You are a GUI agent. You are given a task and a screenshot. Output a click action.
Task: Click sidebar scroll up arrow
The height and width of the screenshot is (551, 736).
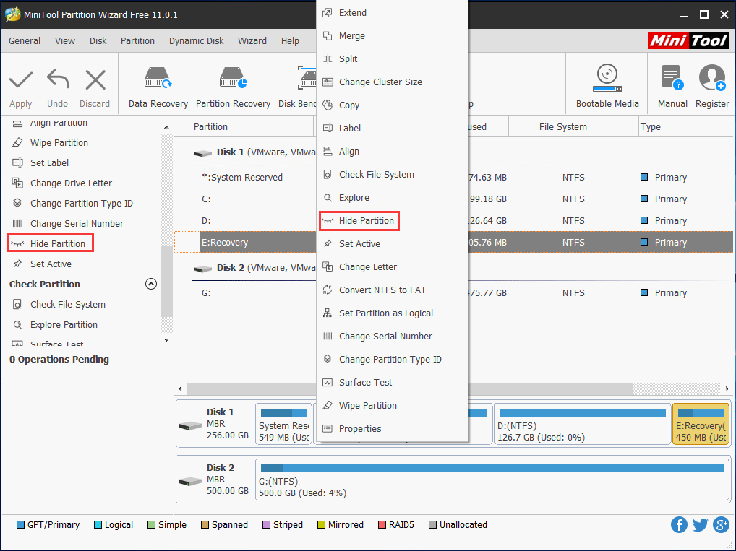click(166, 127)
